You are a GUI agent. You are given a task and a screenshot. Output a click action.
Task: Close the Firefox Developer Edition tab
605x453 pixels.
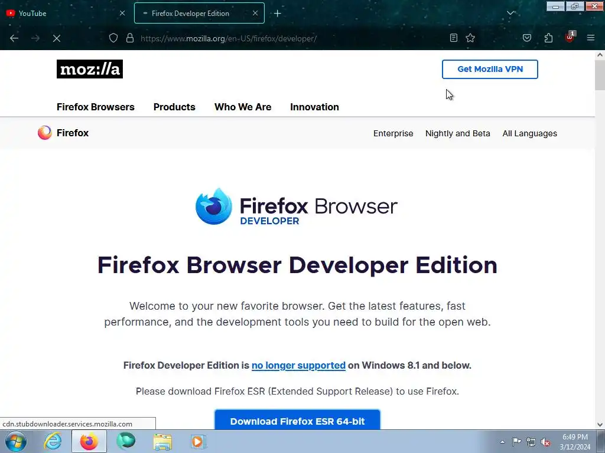(x=255, y=13)
